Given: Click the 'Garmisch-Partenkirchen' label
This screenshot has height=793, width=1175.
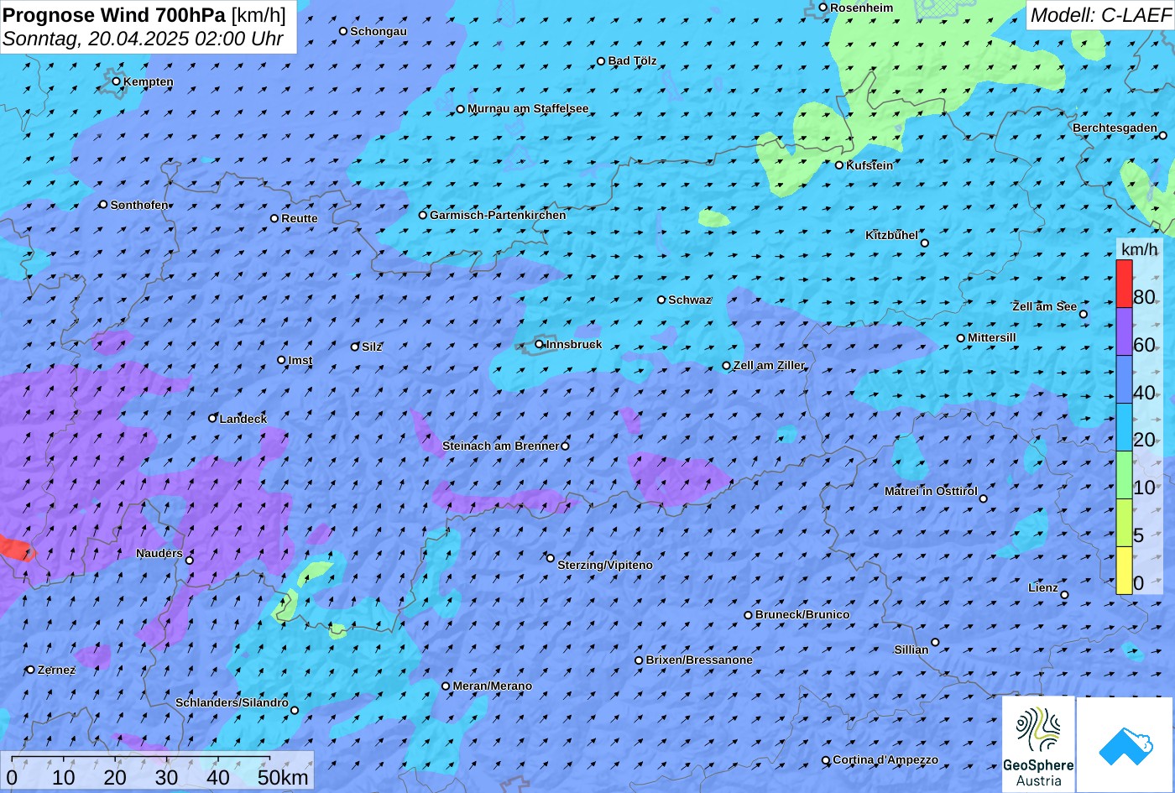Looking at the screenshot, I should tap(498, 215).
